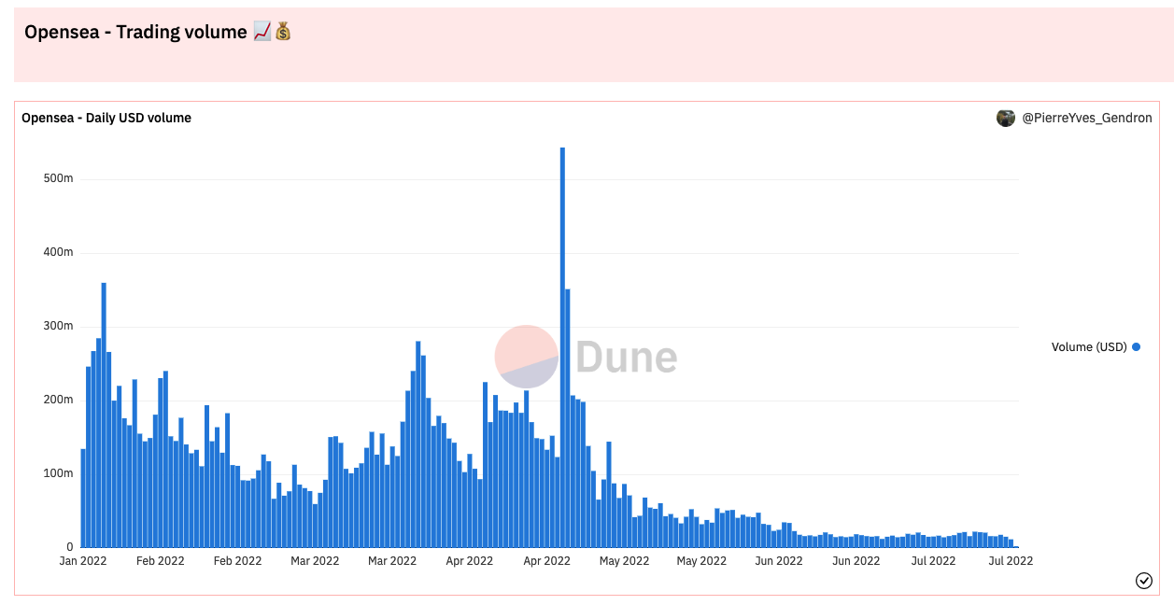Screen dimensions: 1174x605
Task: Open the @PierreYves_Gendron profile link
Action: click(x=1087, y=119)
